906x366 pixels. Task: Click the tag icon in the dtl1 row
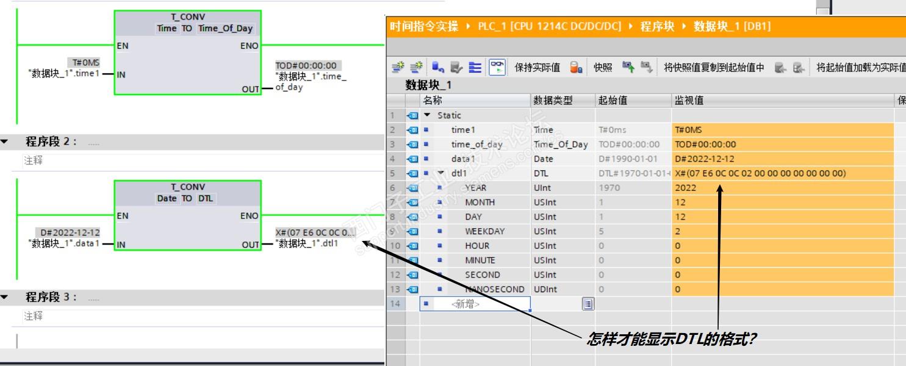pos(412,173)
